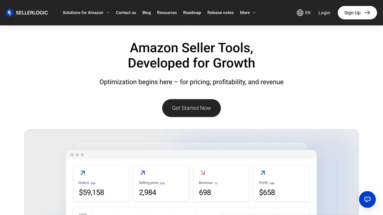Image resolution: width=383 pixels, height=215 pixels.
Task: Open the Resources menu item
Action: (167, 13)
